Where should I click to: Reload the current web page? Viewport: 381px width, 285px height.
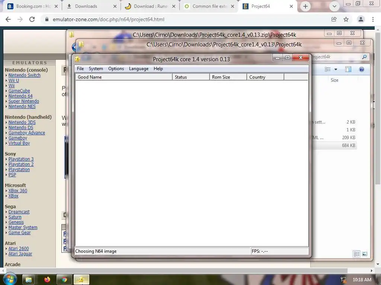point(32,19)
